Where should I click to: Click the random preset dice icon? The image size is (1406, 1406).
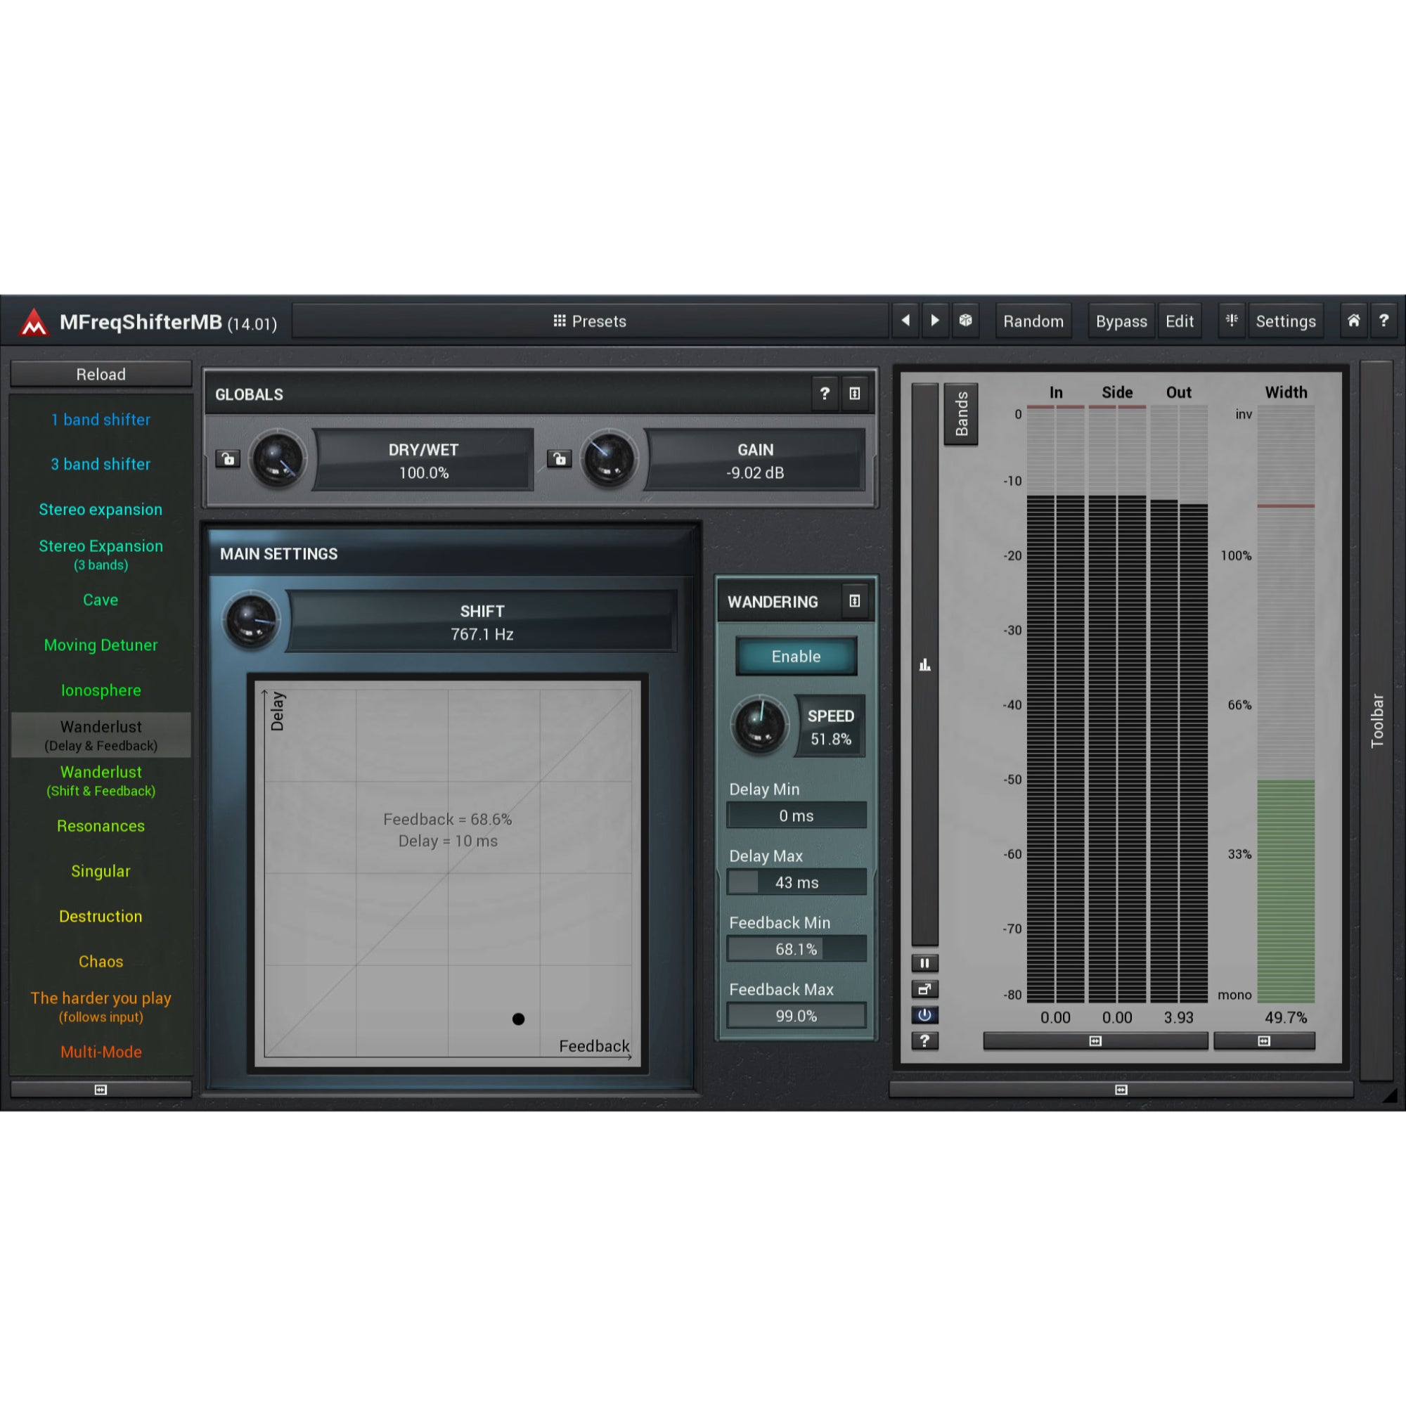click(966, 321)
